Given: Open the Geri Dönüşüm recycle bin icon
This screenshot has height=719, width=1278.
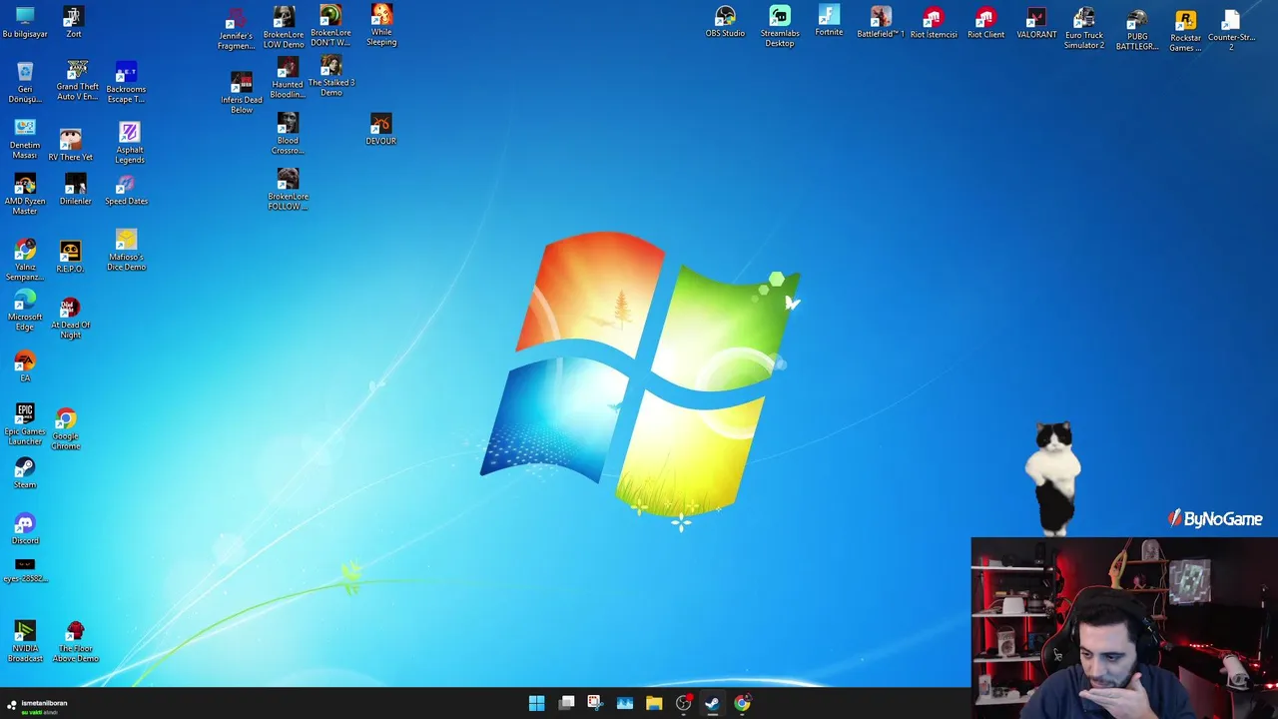Looking at the screenshot, I should click(25, 82).
